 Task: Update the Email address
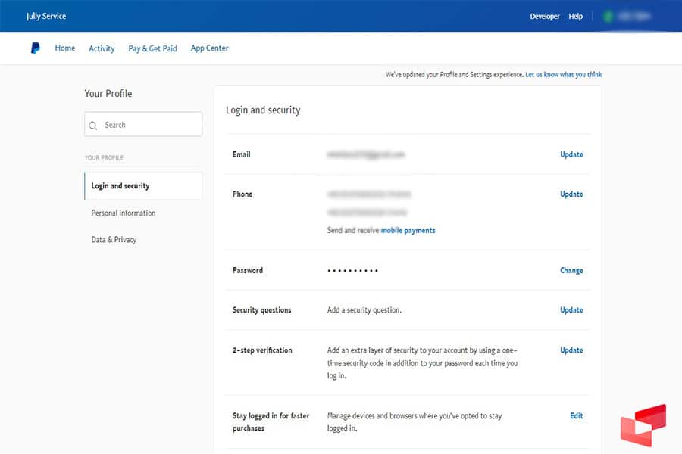coord(571,154)
